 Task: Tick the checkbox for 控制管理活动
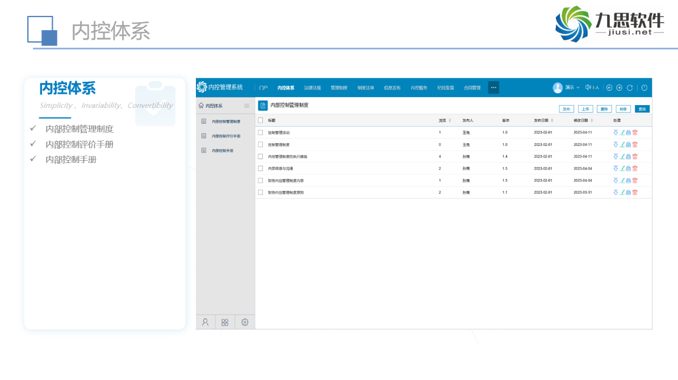click(x=261, y=132)
